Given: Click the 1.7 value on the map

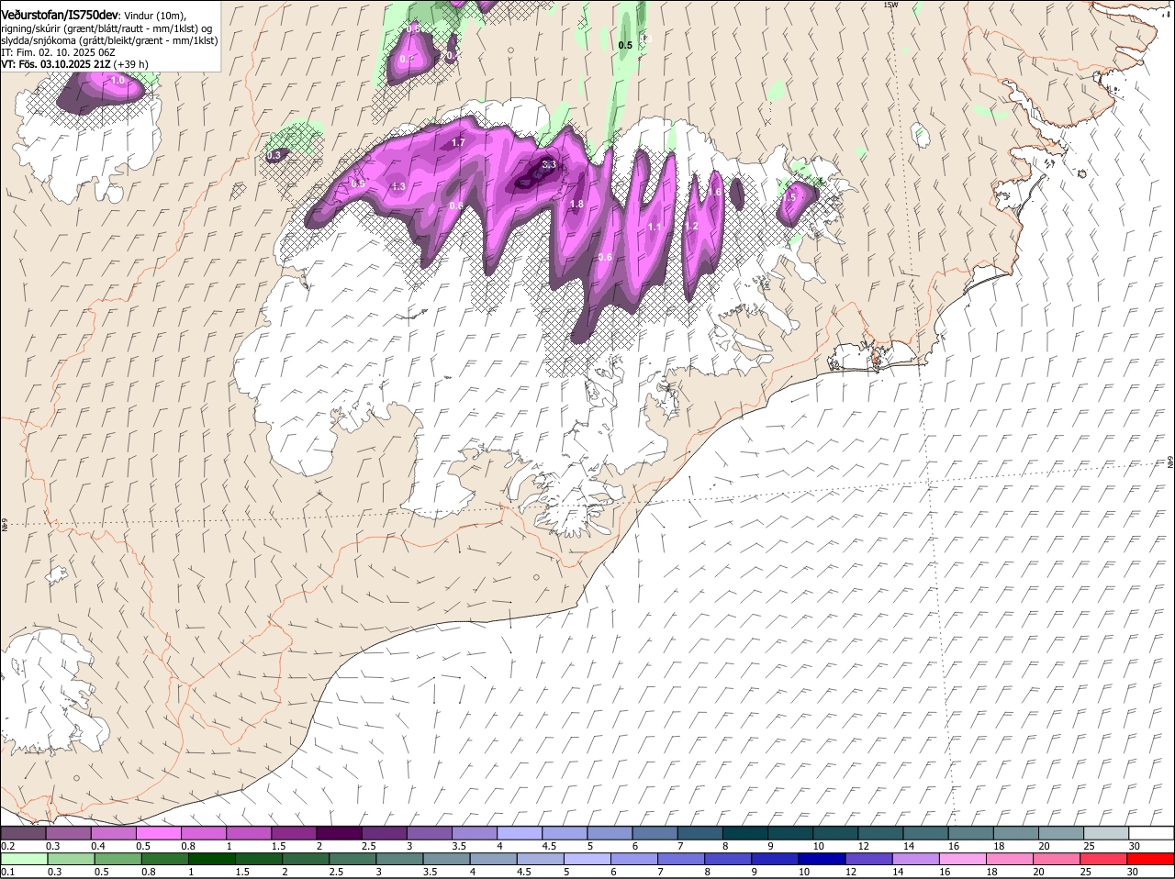Looking at the screenshot, I should tap(458, 142).
